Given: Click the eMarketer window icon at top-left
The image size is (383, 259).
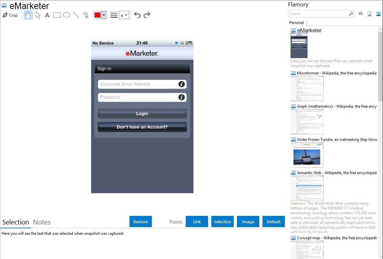Looking at the screenshot, I should (4, 5).
